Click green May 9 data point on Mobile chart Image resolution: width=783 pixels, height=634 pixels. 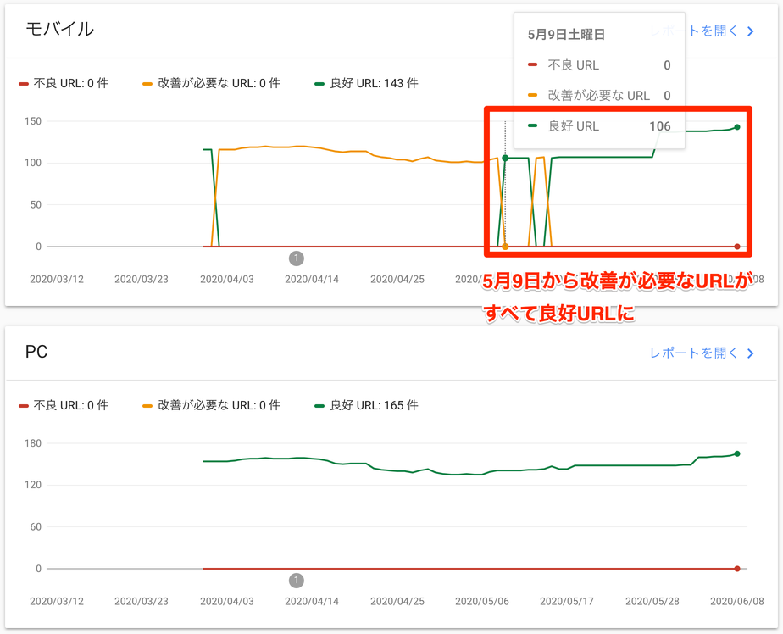point(505,158)
